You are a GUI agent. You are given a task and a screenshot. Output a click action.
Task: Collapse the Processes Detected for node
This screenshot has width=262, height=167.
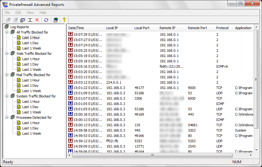pos(7,117)
